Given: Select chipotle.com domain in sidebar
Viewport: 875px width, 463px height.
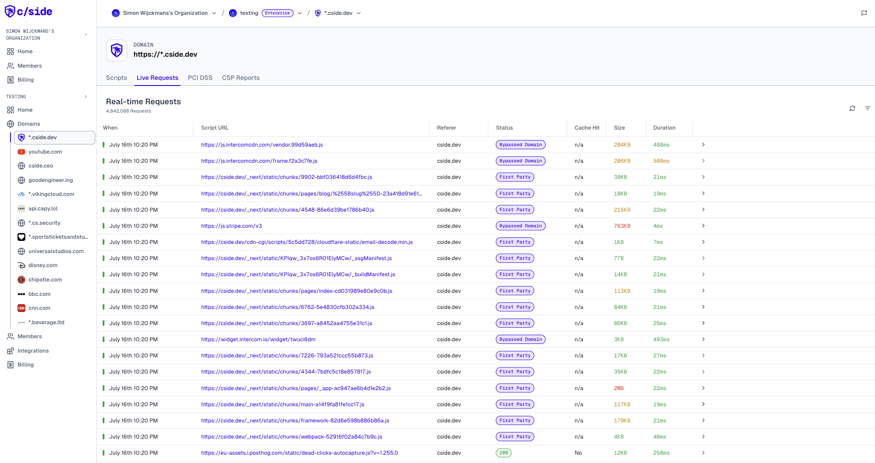Looking at the screenshot, I should coord(45,280).
